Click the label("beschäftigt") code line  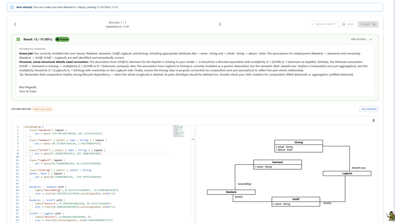pyautogui.click(x=76, y=190)
